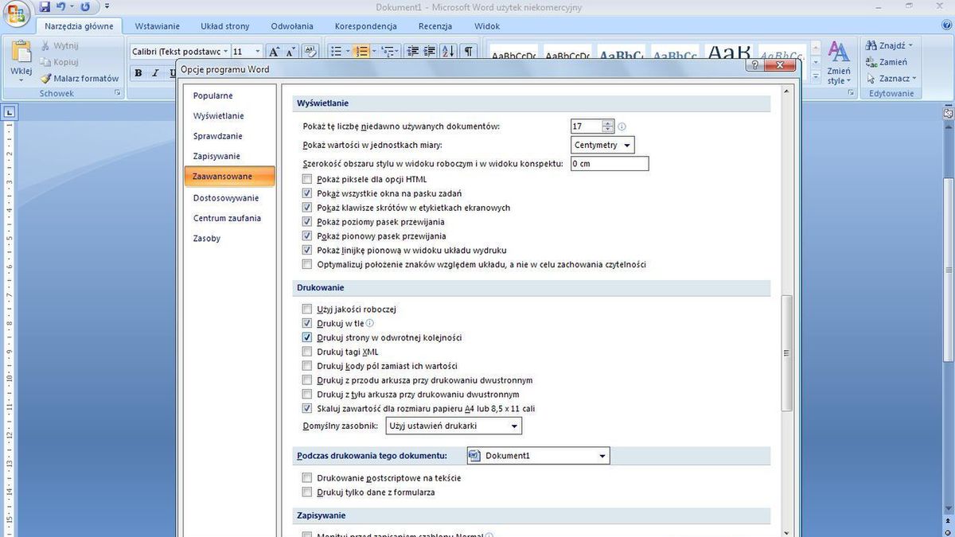Click the recent documents count stepper arrows

point(608,126)
